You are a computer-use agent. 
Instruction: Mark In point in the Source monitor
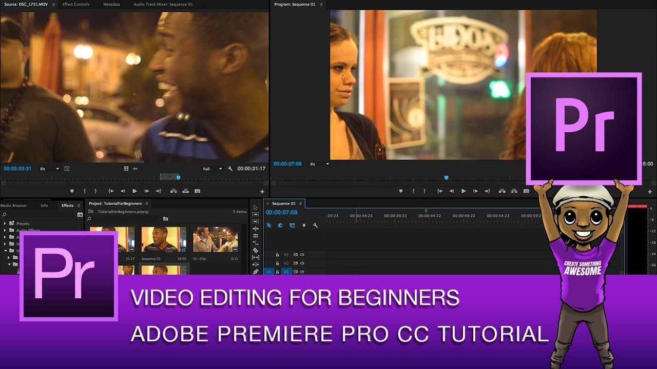[85, 191]
